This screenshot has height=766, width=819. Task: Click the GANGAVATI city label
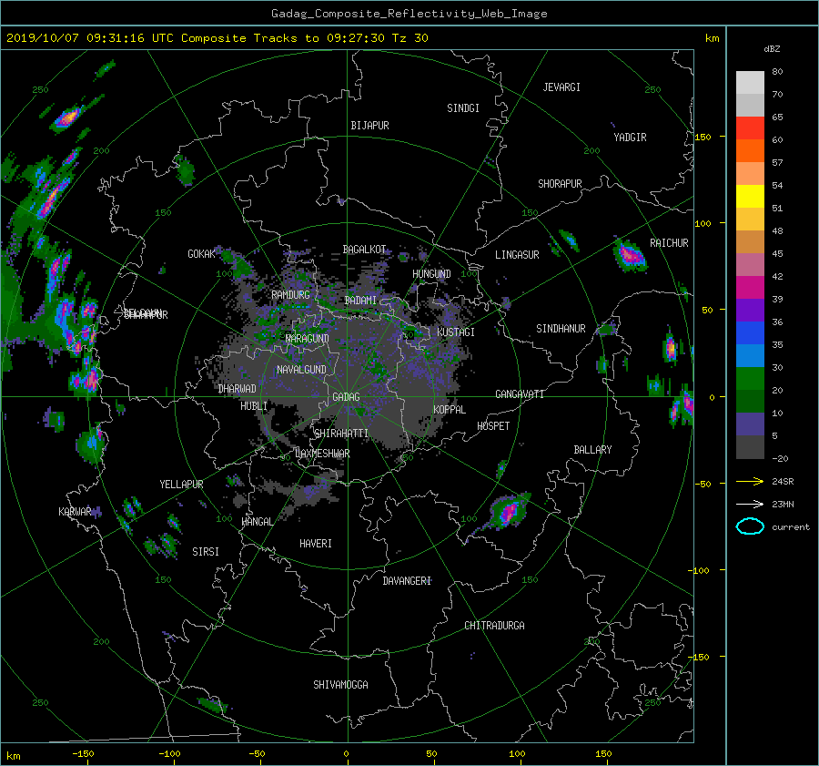(x=520, y=394)
